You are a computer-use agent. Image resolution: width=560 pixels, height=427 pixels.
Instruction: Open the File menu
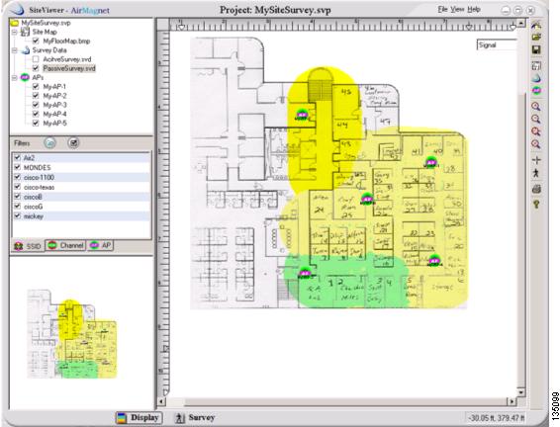point(442,9)
